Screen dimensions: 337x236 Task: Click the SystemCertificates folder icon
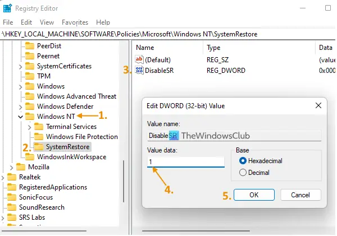[x=30, y=66]
